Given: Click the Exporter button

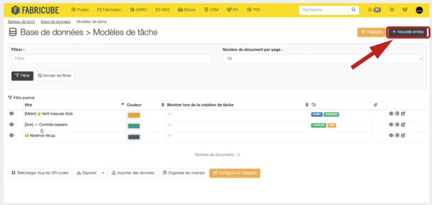Looking at the screenshot, I should (x=87, y=173).
